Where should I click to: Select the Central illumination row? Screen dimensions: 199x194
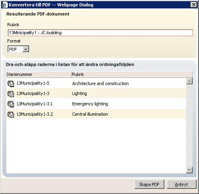[96, 114]
